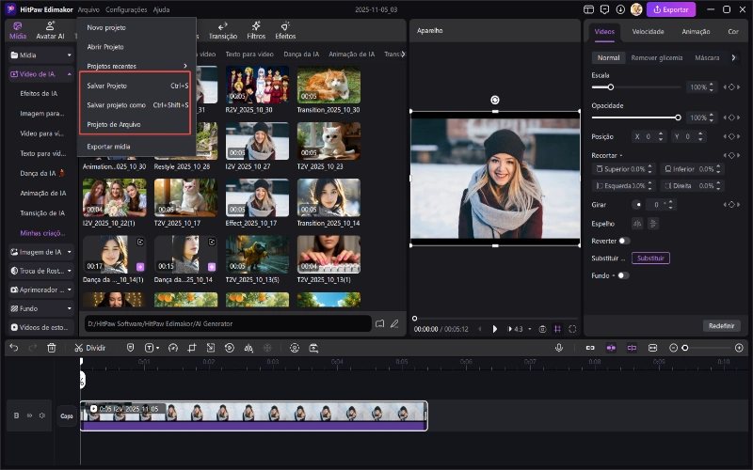Mute the track with speaker icon
Screen dimensions: 753x470
[42, 415]
